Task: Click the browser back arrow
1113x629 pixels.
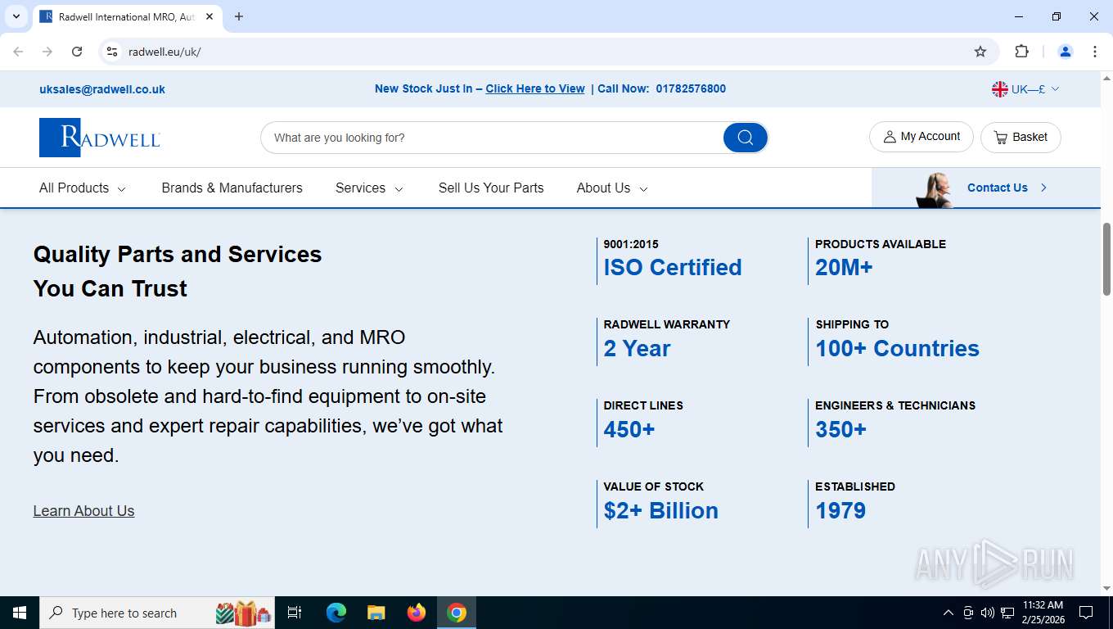Action: click(18, 52)
